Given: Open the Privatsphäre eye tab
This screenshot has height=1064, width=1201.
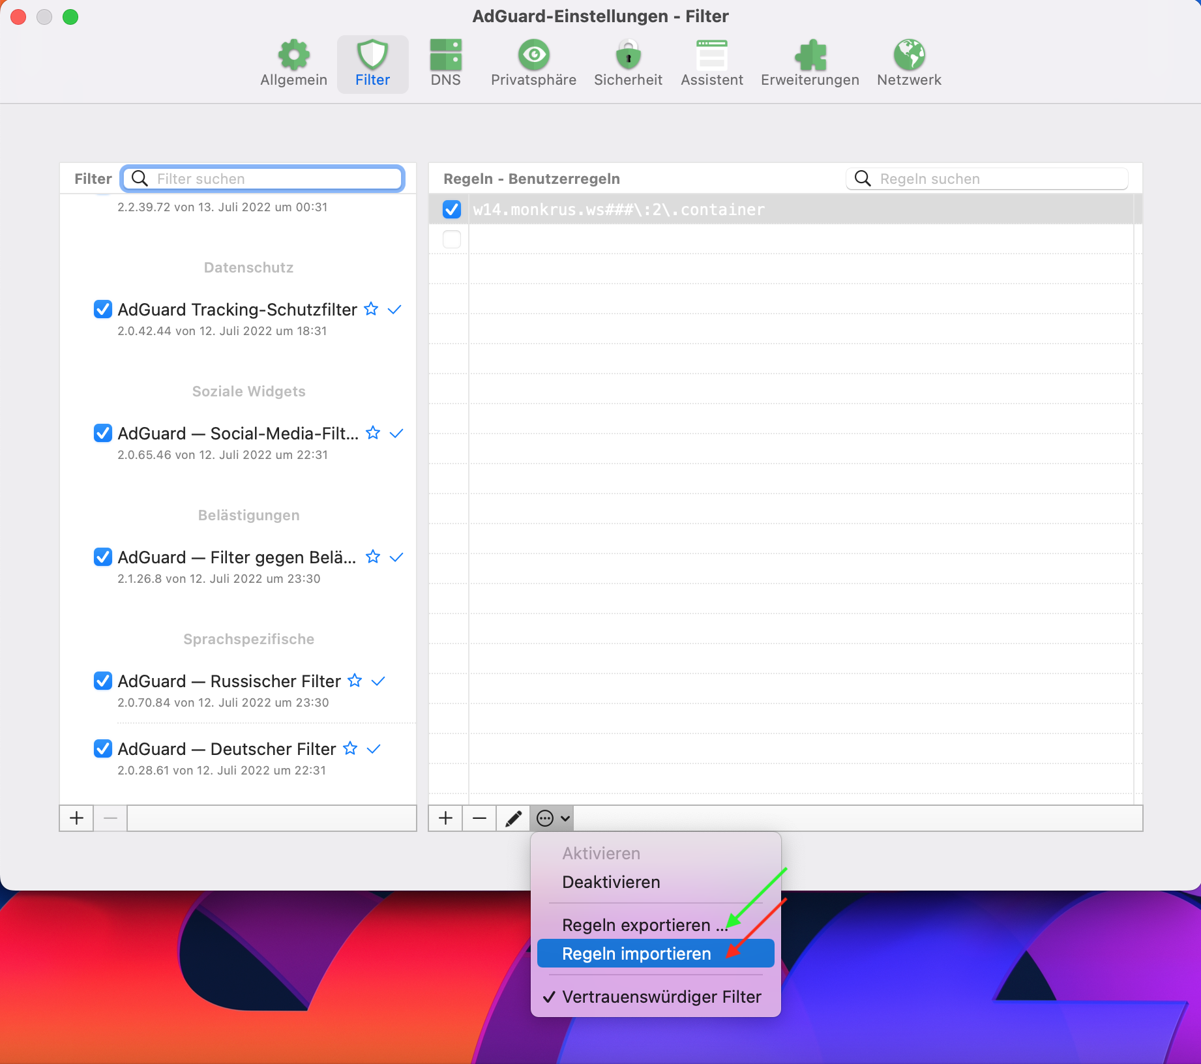Looking at the screenshot, I should [533, 64].
